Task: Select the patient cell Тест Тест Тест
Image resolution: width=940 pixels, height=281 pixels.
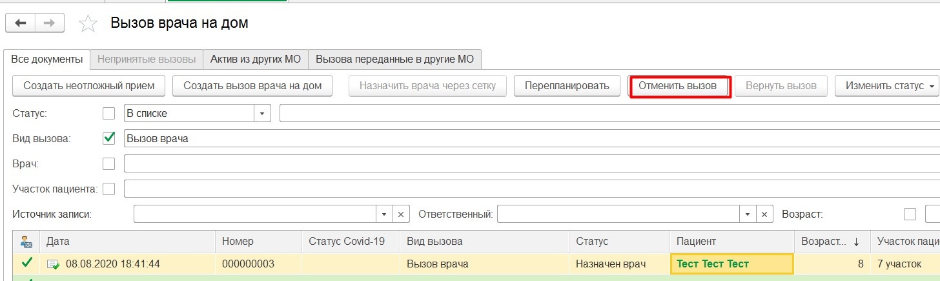Action: click(731, 264)
